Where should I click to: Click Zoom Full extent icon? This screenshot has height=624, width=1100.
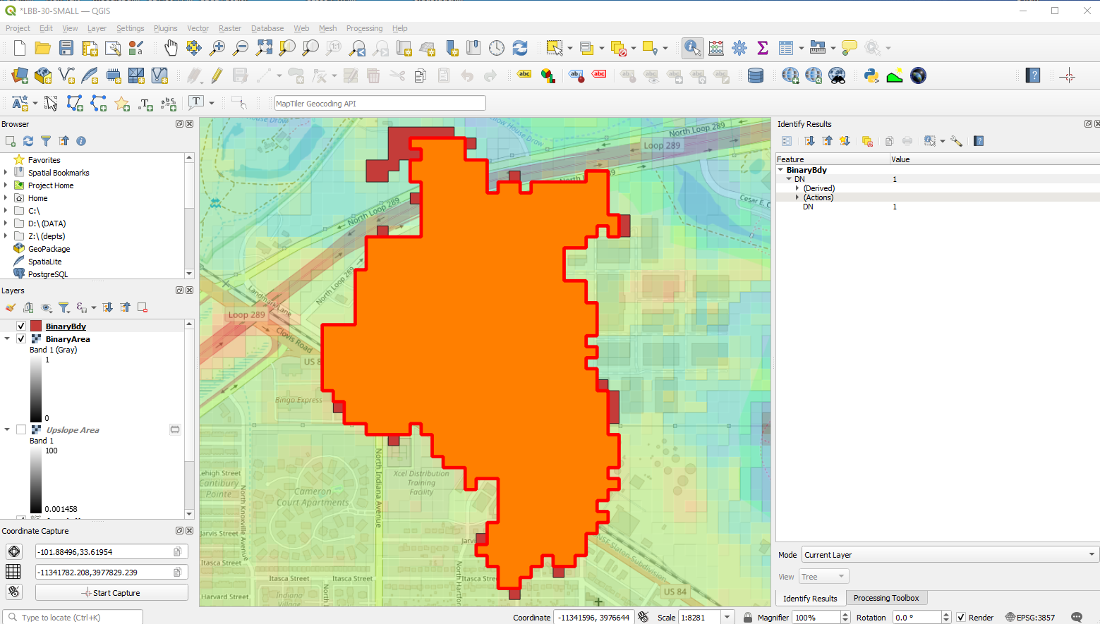(x=264, y=48)
